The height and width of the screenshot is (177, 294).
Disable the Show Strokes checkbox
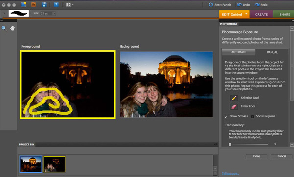coord(226,116)
